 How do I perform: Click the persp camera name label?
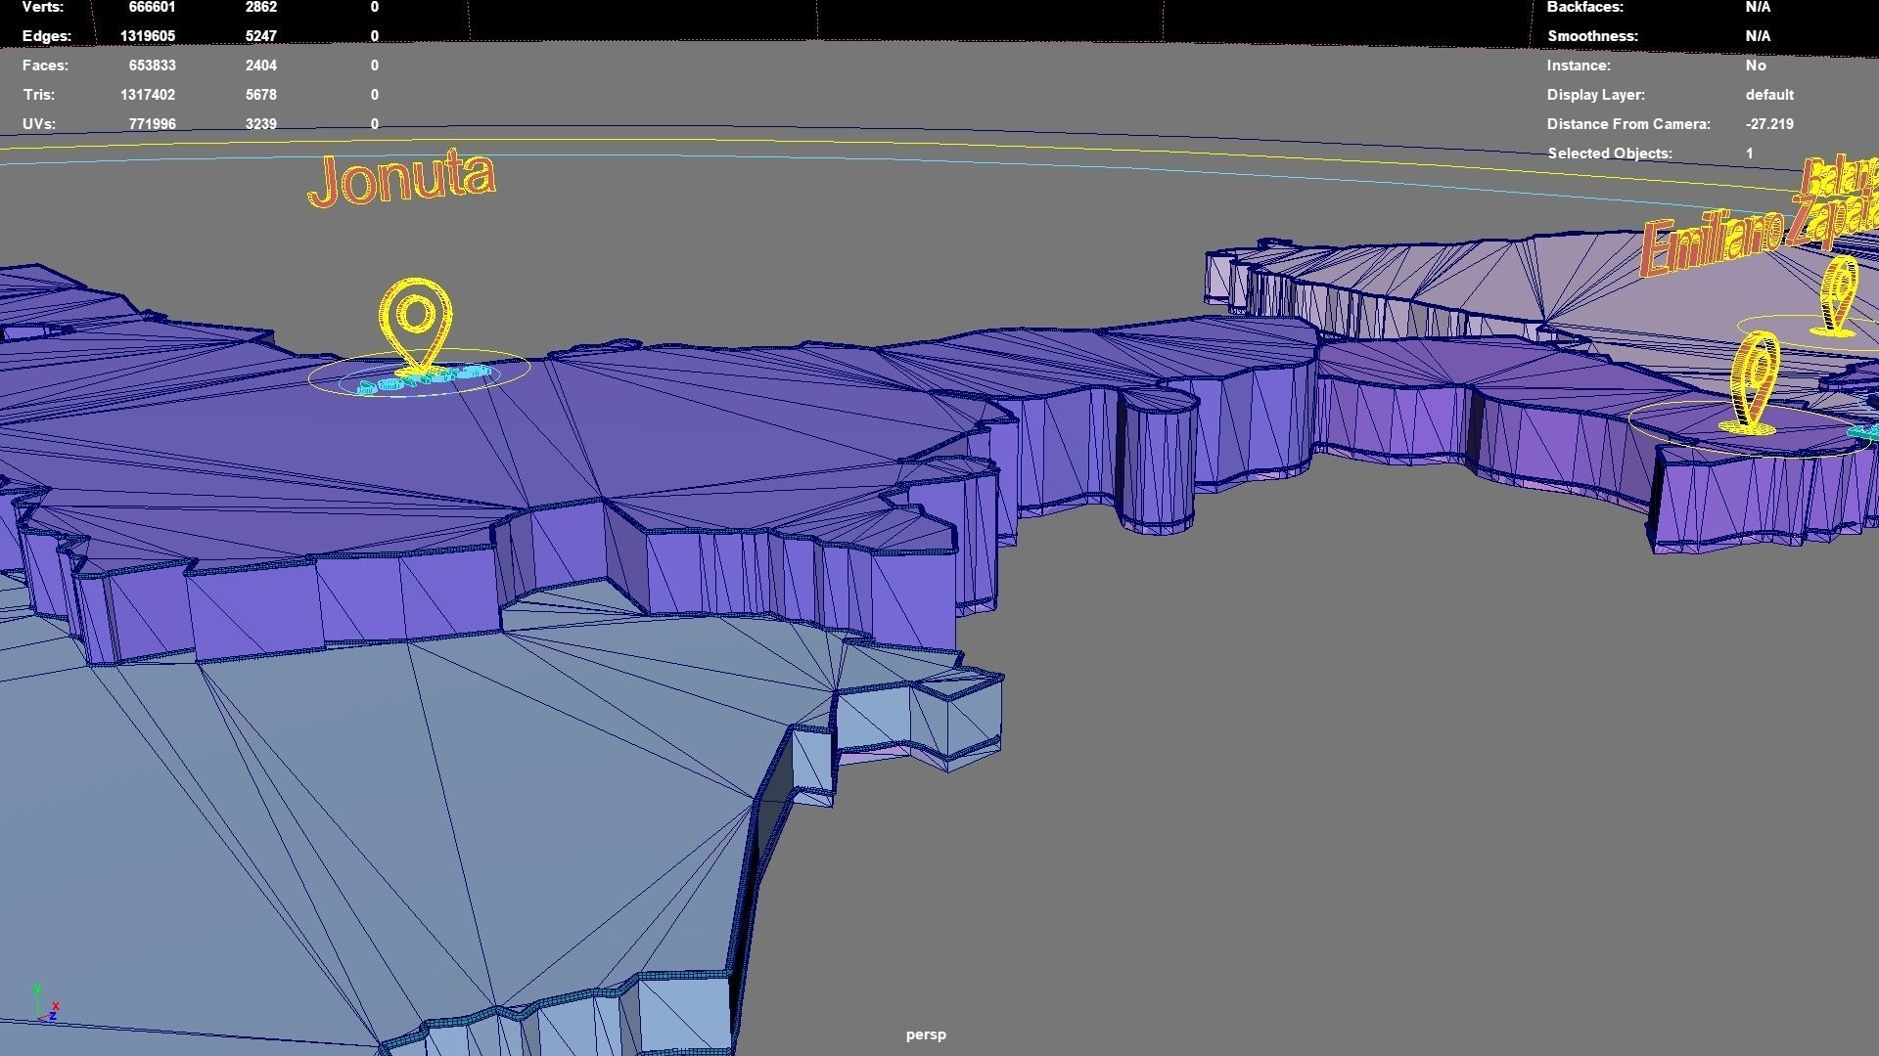(925, 1034)
